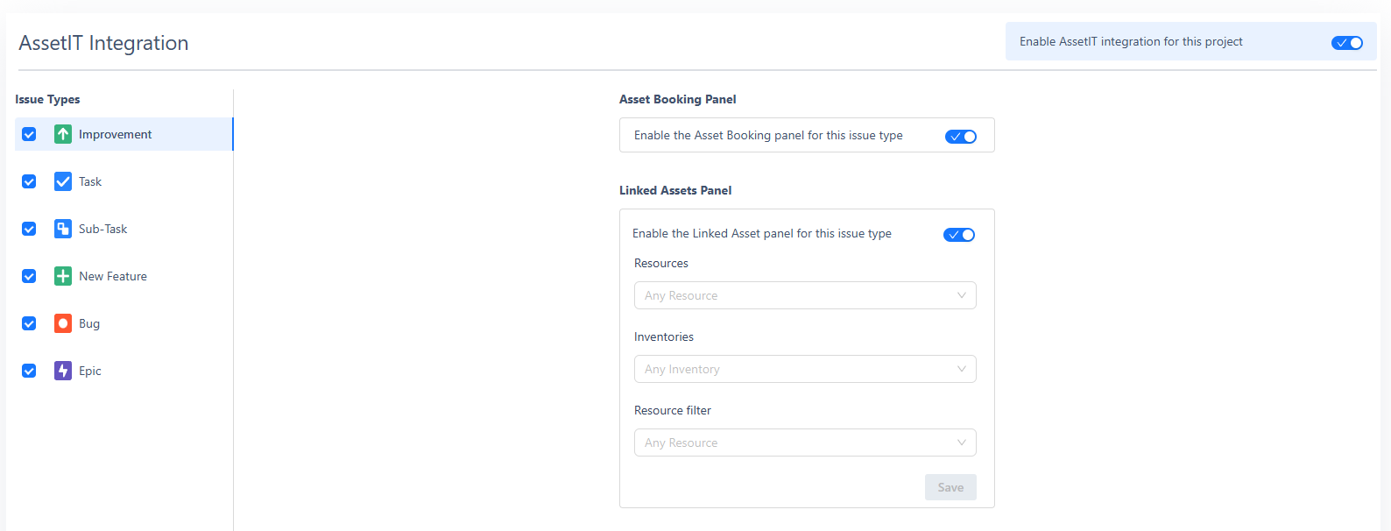Click the green New Feature plus icon
The height and width of the screenshot is (531, 1391).
(63, 276)
